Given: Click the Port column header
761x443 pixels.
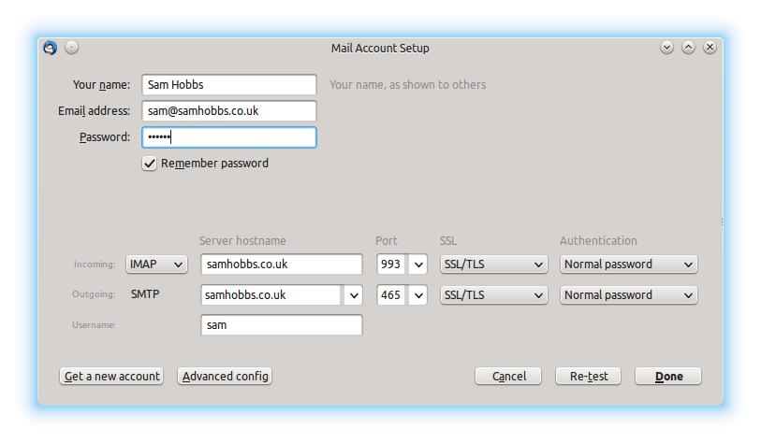Looking at the screenshot, I should pos(387,241).
